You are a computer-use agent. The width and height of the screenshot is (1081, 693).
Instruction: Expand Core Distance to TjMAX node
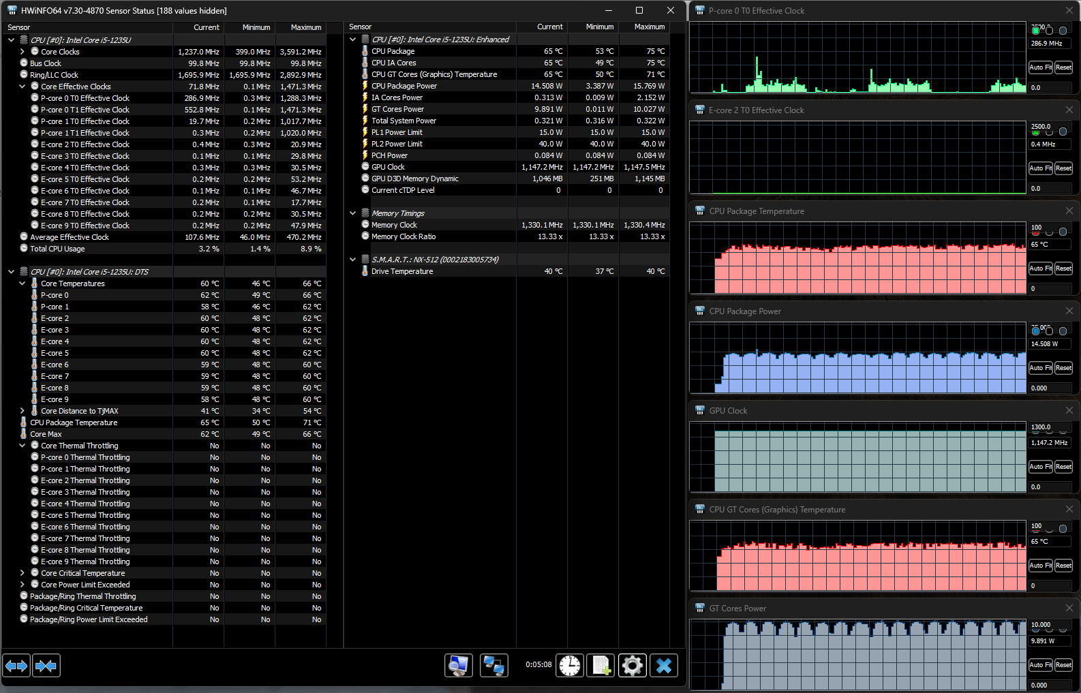click(22, 411)
